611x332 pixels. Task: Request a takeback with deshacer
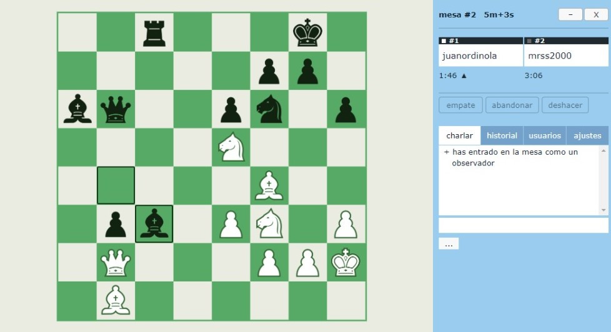click(x=565, y=105)
